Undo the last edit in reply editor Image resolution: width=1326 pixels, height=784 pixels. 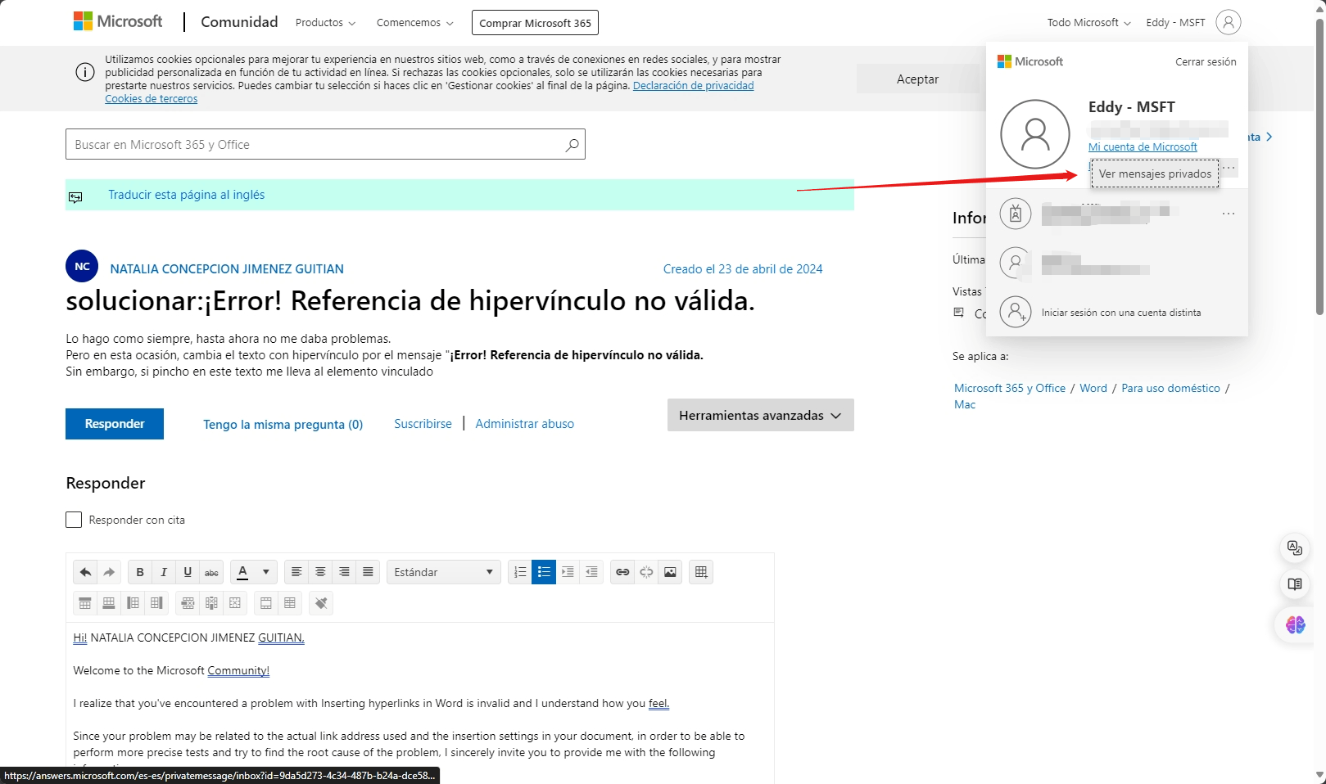[85, 572]
